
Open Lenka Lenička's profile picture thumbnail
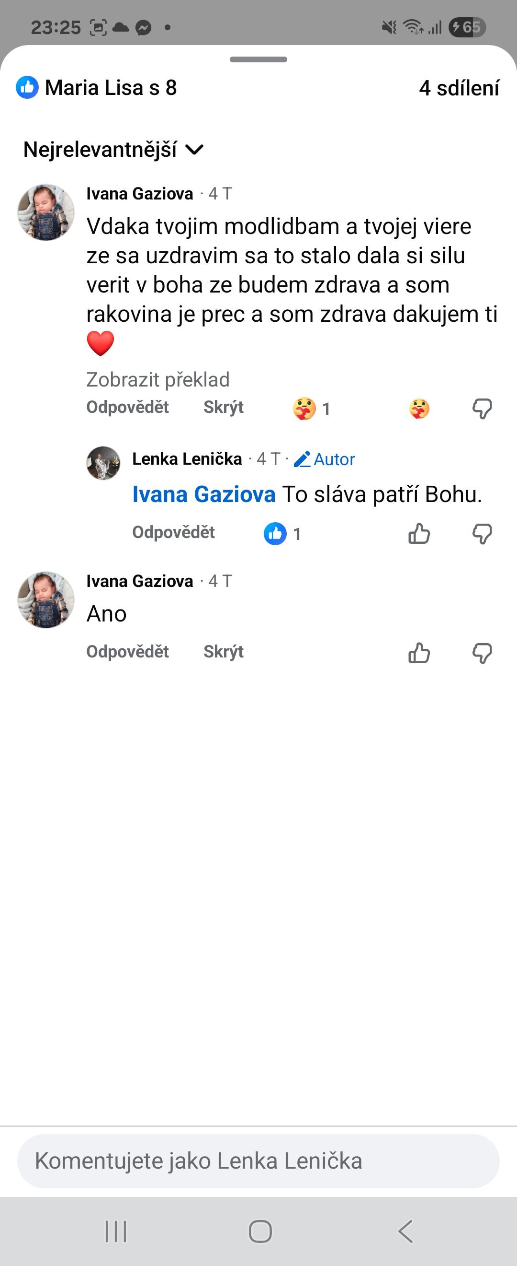[103, 463]
